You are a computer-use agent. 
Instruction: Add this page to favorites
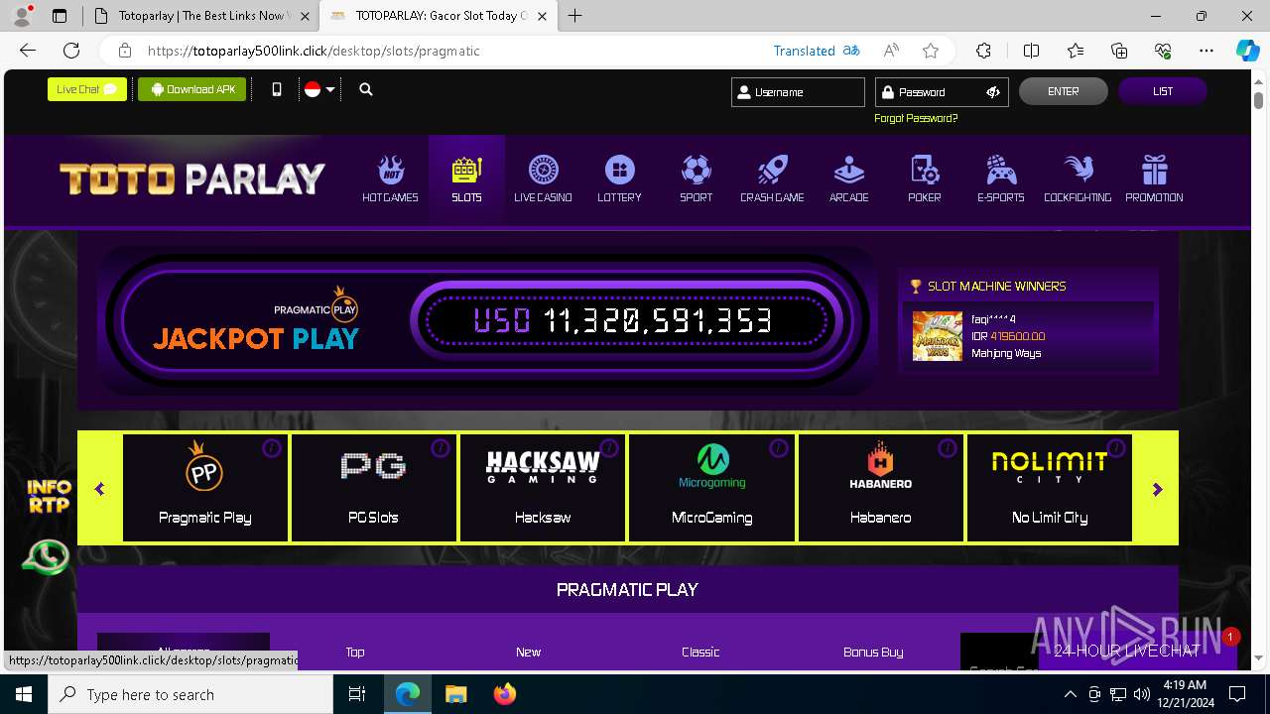pos(930,51)
